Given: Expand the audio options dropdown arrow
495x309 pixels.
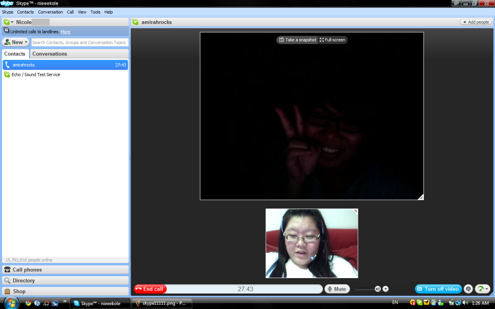Looking at the screenshot, I should point(385,289).
